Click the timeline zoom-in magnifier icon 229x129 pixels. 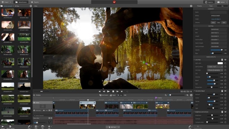point(187,95)
